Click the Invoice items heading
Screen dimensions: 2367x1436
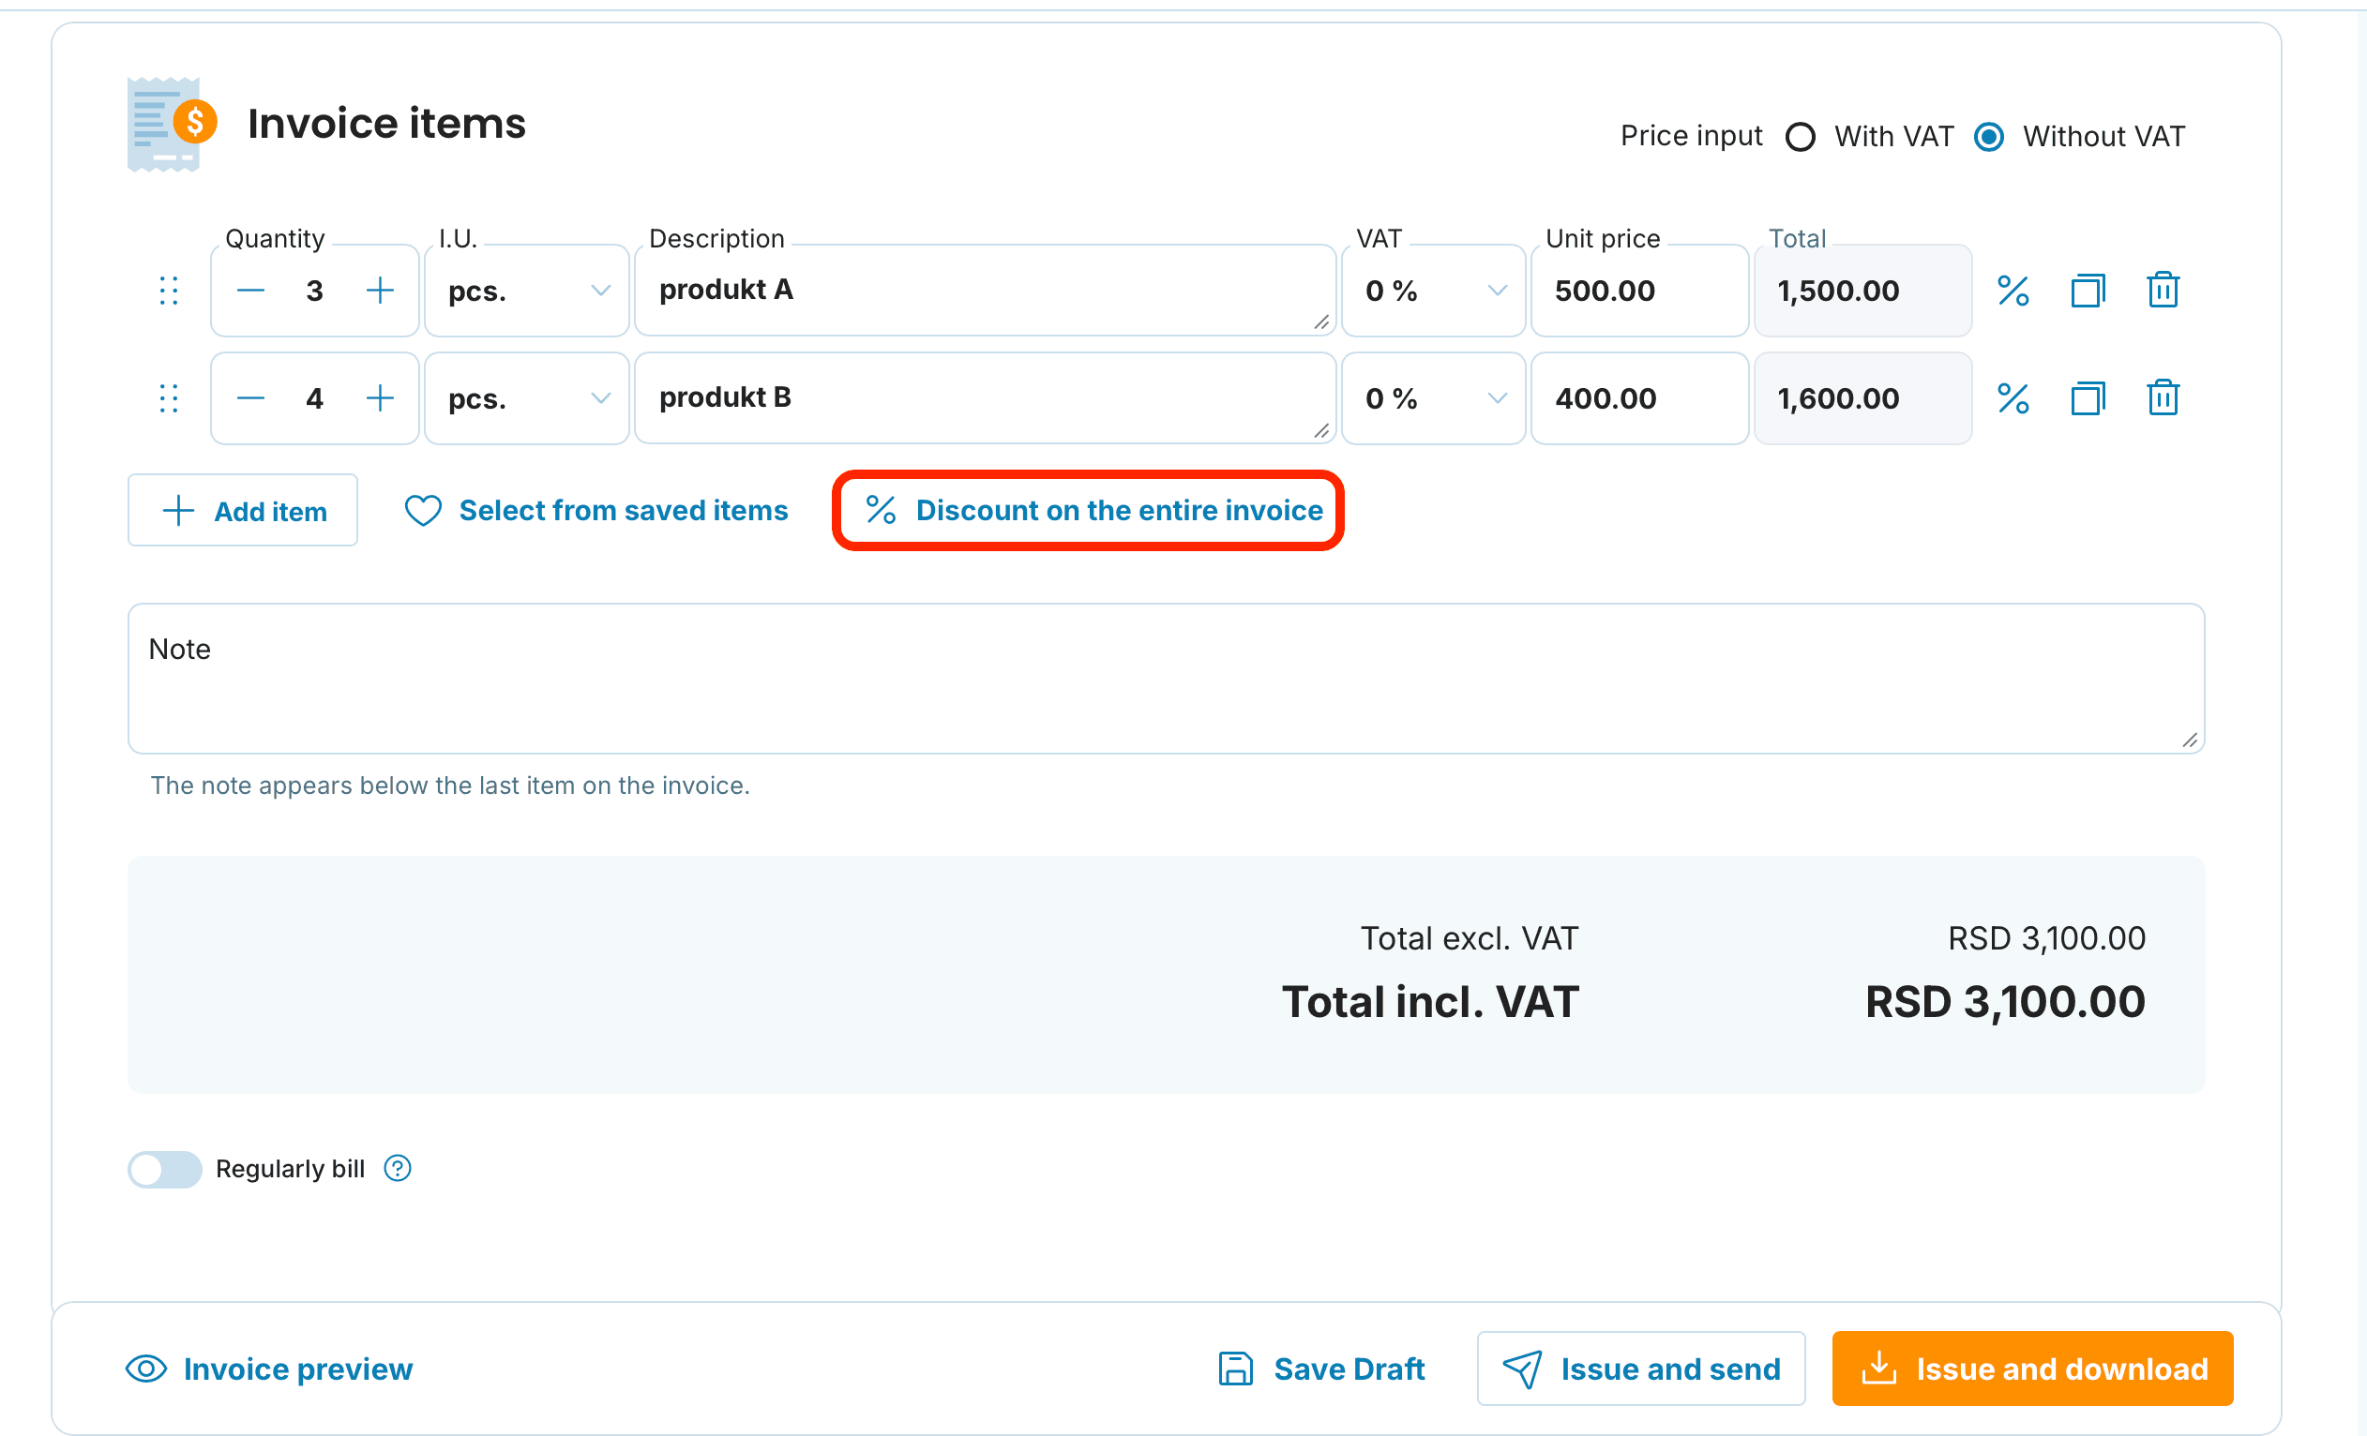(386, 124)
